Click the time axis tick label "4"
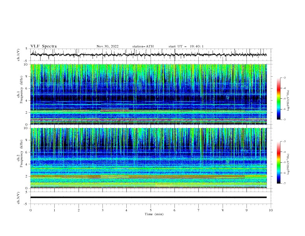This screenshot has width=305, height=236. tap(126, 210)
